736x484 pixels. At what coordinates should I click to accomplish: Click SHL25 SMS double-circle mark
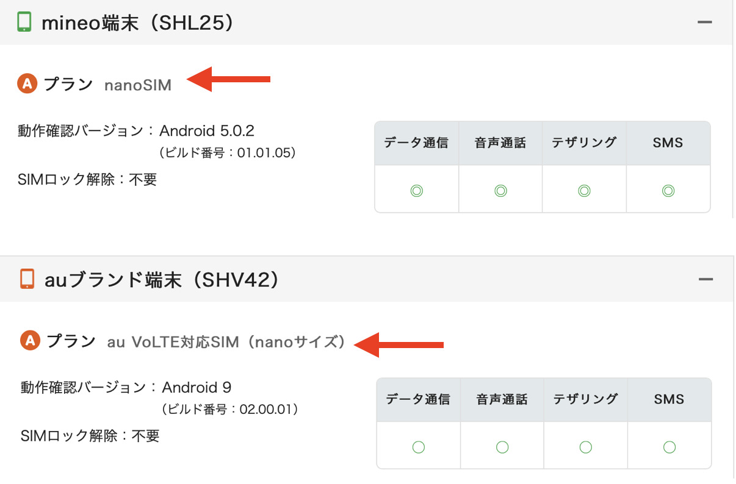point(668,191)
